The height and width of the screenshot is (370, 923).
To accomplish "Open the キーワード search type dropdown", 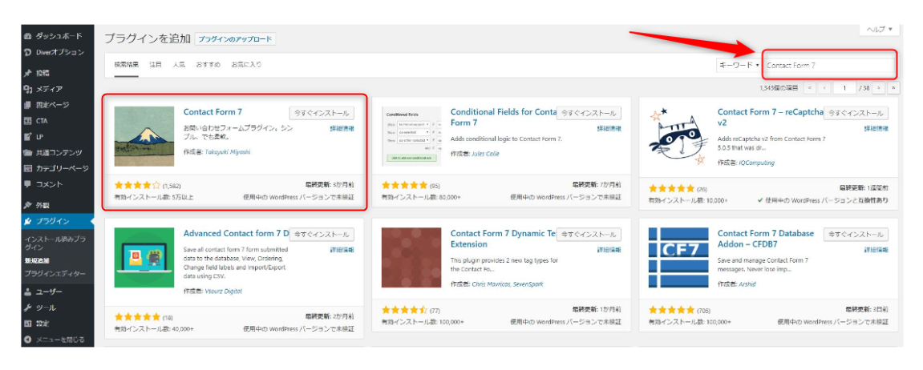I will pyautogui.click(x=739, y=65).
